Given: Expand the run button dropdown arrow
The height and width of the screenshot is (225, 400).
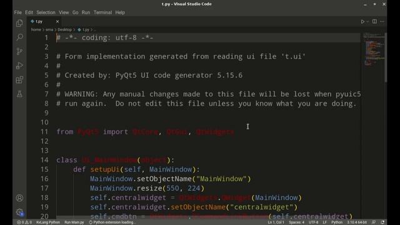Looking at the screenshot, I should (367, 22).
